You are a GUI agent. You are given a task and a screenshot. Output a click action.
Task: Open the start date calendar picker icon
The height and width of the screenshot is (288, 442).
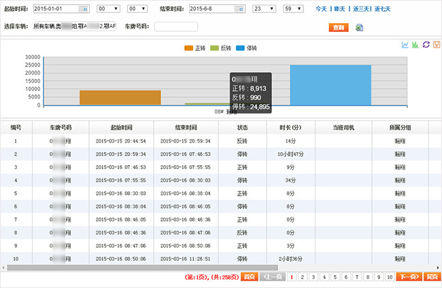(84, 9)
